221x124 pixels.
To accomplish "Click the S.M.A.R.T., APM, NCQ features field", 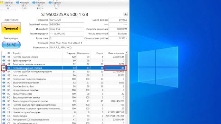I will coord(88,48).
